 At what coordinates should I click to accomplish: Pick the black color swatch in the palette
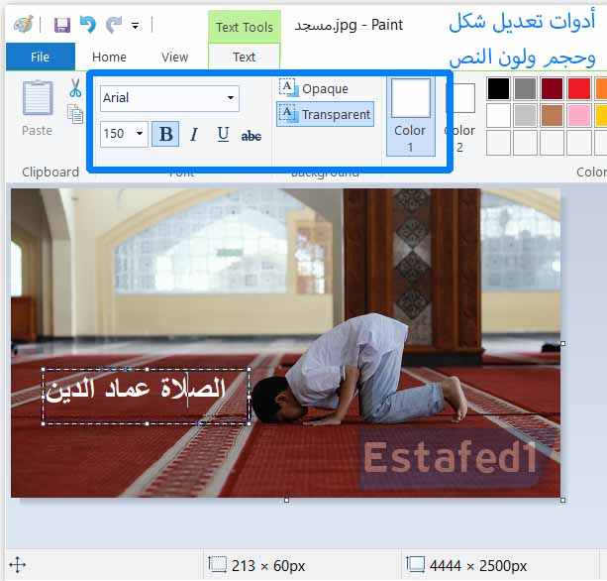tap(498, 89)
